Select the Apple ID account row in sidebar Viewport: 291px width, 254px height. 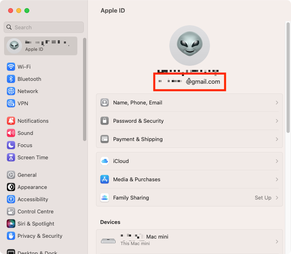click(41, 46)
